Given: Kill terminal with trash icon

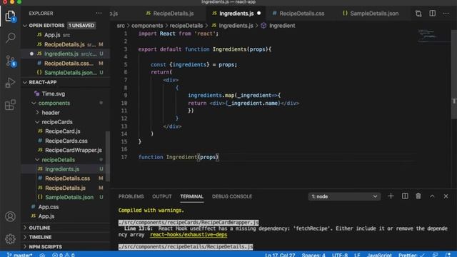Looking at the screenshot, I should tap(418, 196).
